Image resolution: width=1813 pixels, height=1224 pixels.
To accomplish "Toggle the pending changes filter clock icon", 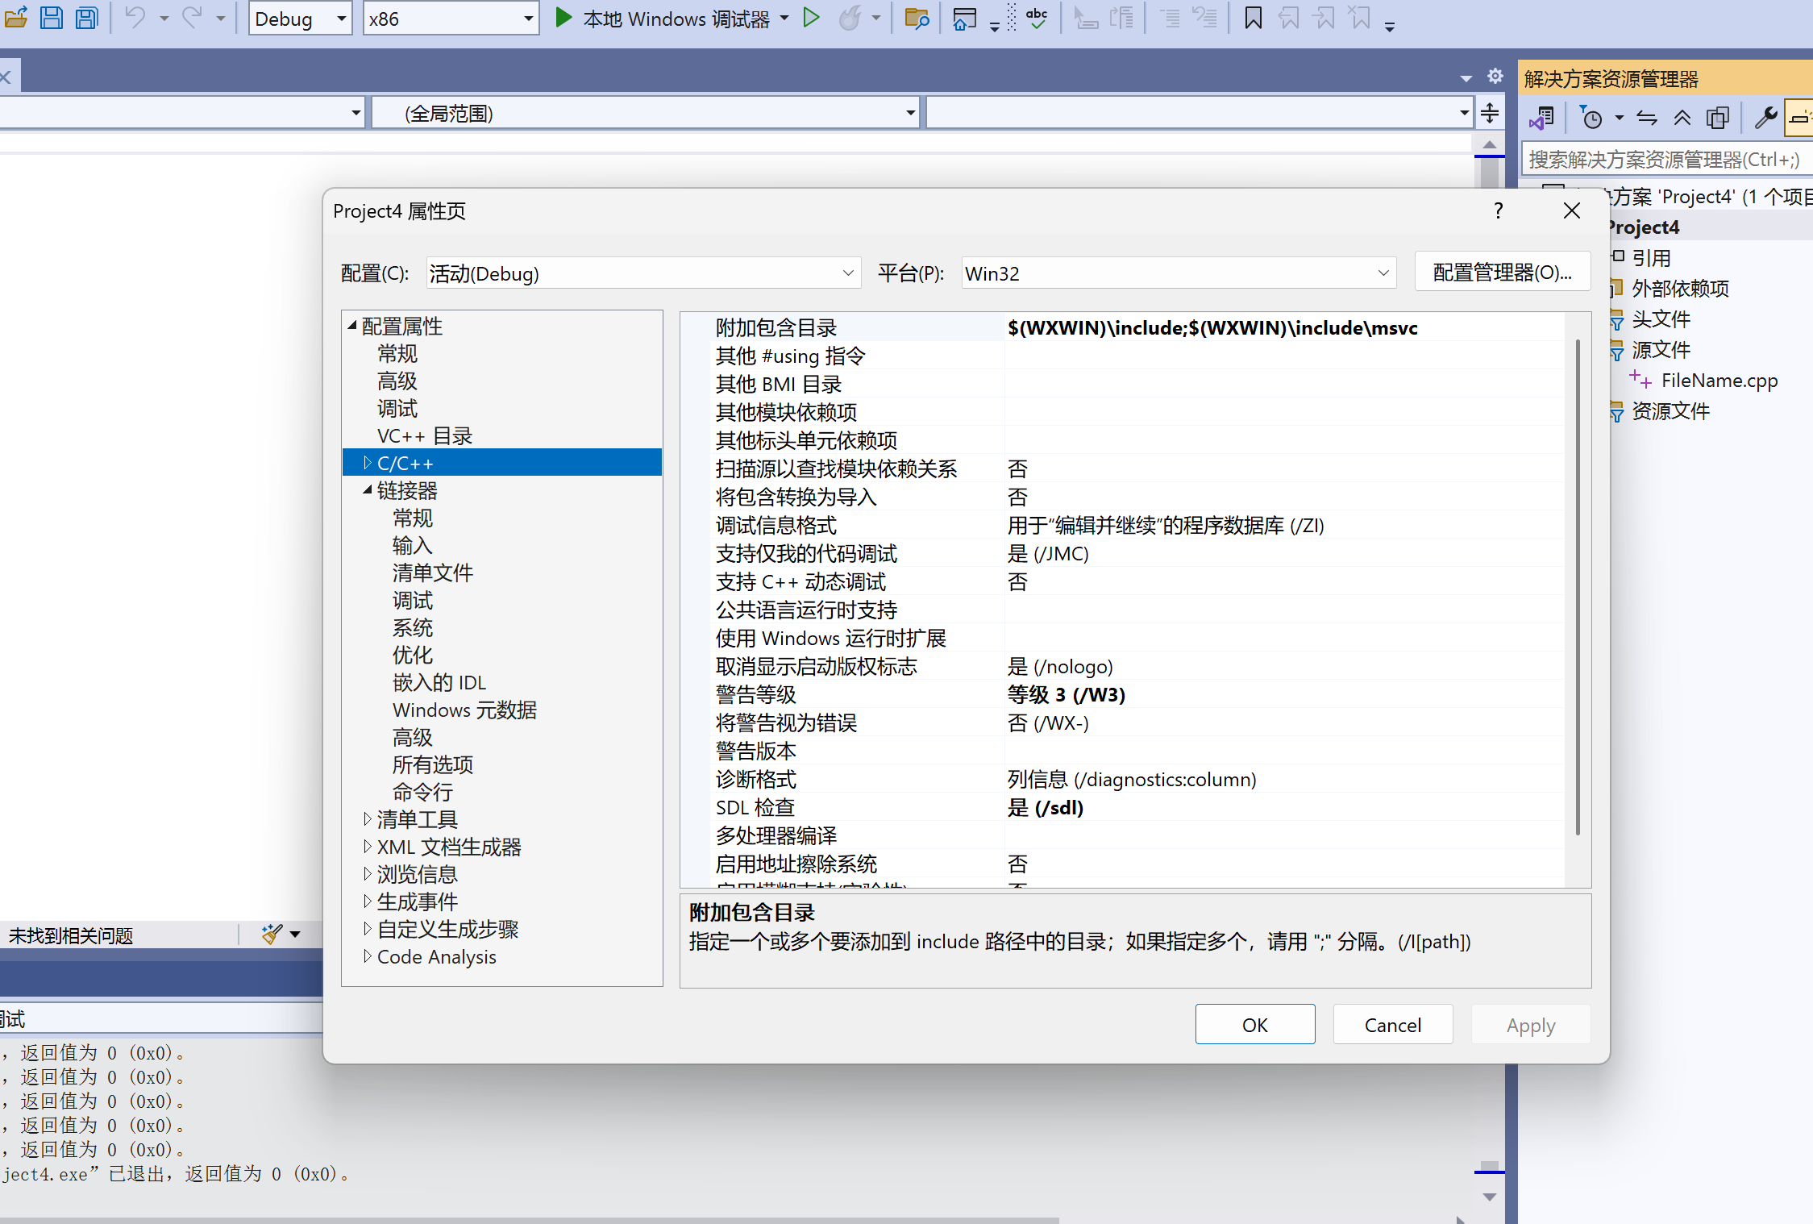I will 1594,117.
